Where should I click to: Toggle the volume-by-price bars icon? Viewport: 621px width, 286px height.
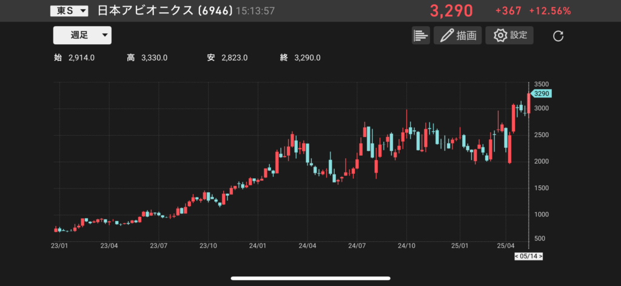[x=421, y=35]
